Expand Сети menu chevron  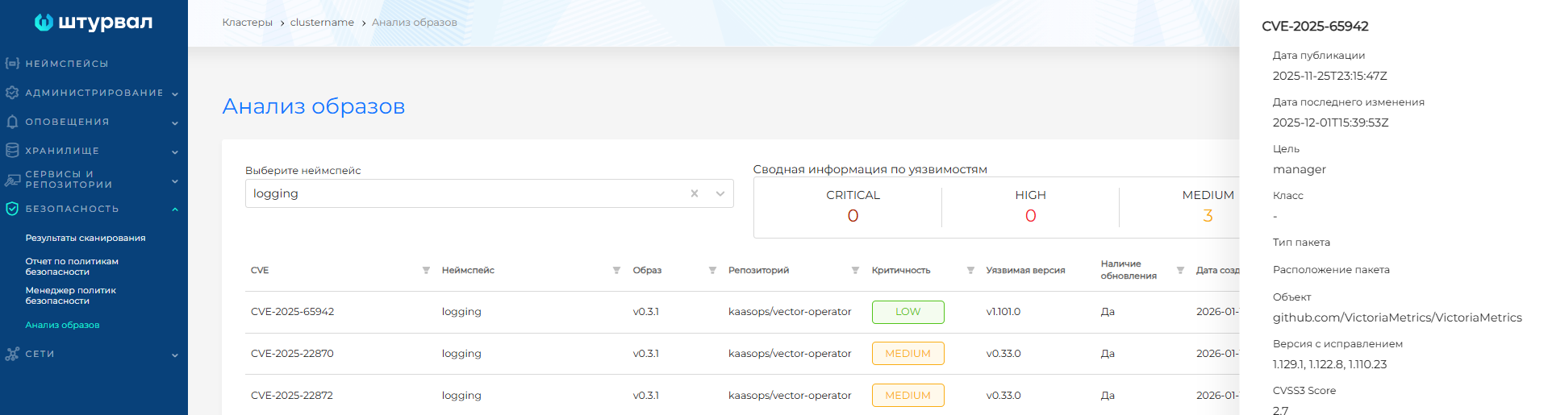(x=175, y=355)
